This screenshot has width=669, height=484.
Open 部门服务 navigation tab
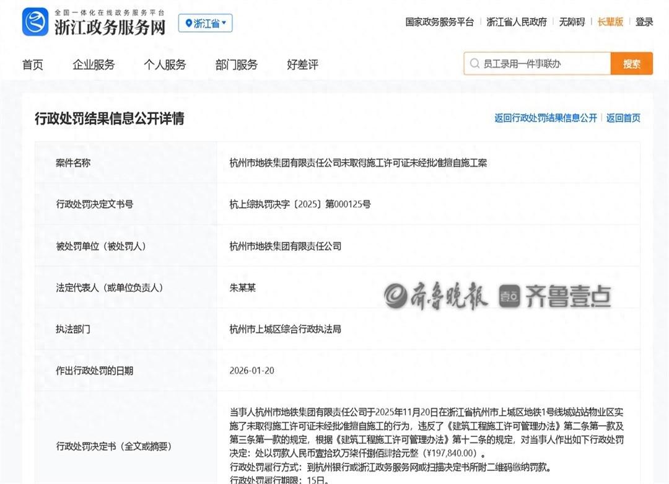pos(237,64)
